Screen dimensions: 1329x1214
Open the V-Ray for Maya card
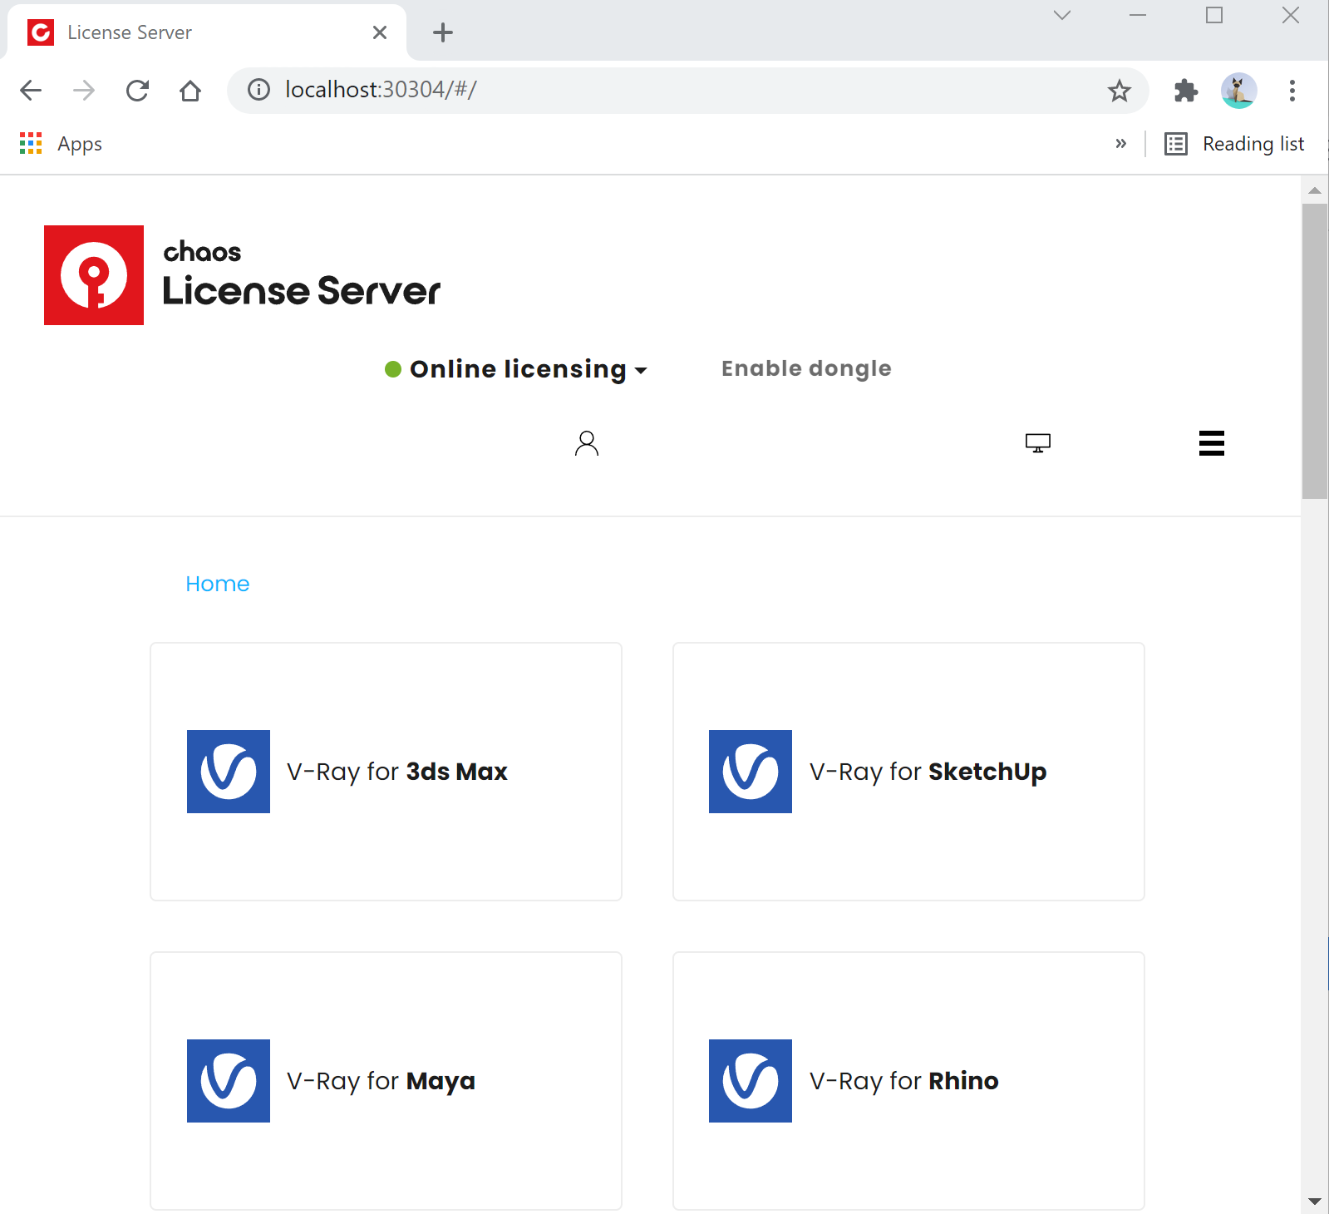tap(386, 1081)
